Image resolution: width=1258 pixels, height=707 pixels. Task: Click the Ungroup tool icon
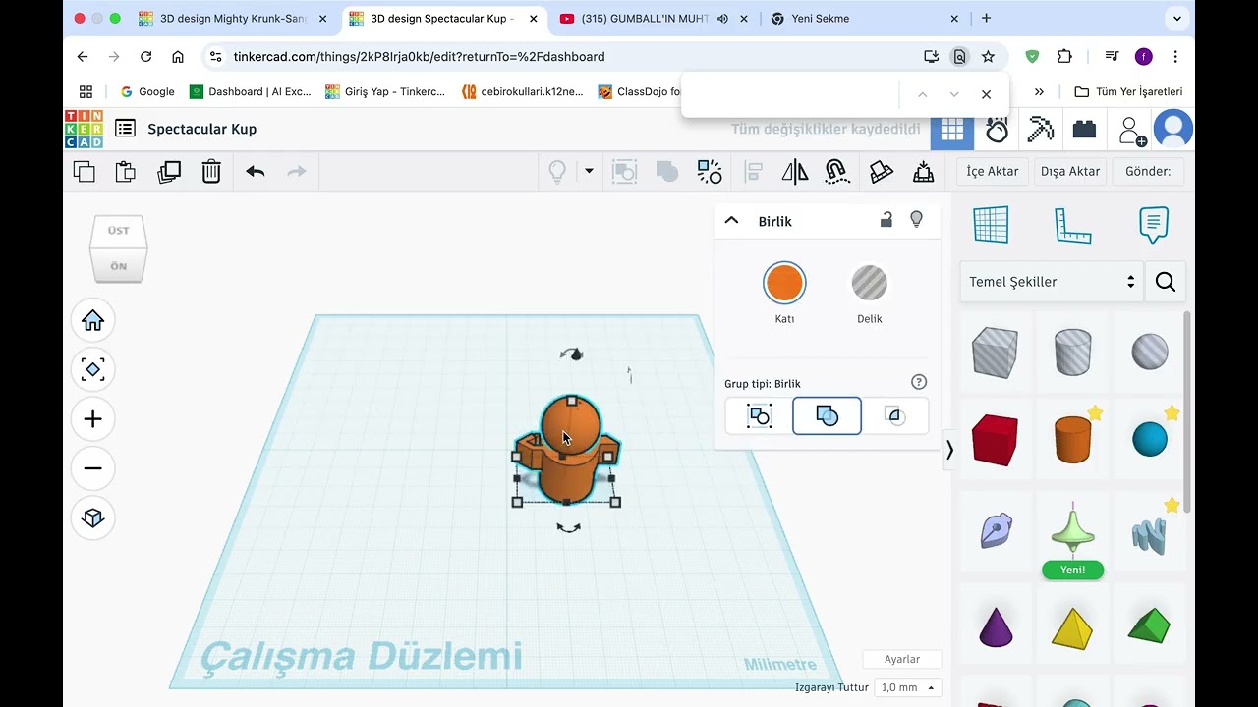tap(667, 172)
